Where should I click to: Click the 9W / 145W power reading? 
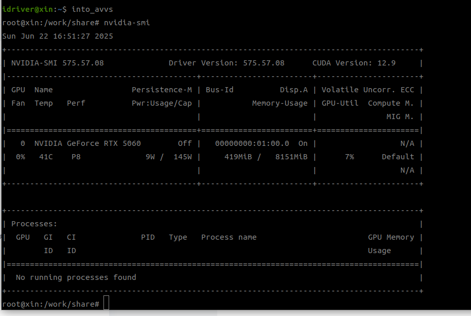click(170, 157)
